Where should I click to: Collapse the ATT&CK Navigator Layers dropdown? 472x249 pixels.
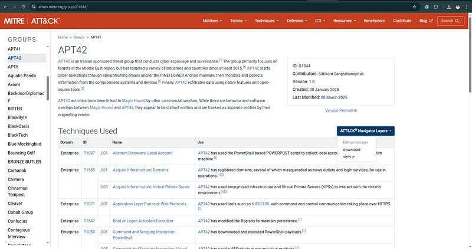tap(366, 131)
